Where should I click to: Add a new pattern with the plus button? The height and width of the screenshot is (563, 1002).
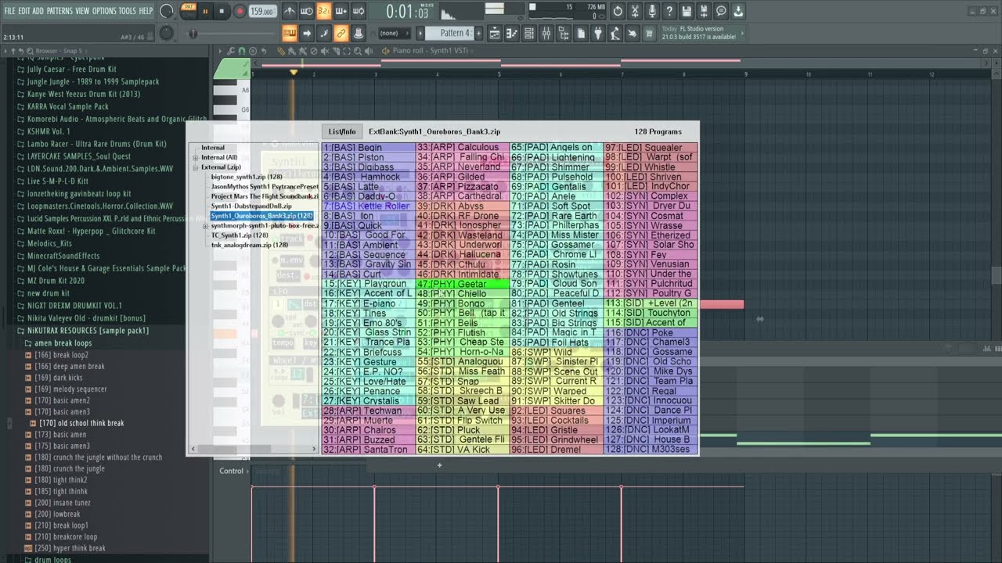click(478, 34)
